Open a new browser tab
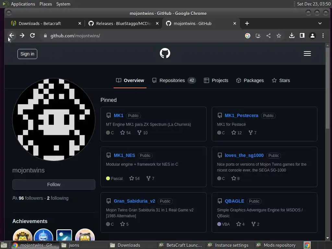 (x=247, y=23)
